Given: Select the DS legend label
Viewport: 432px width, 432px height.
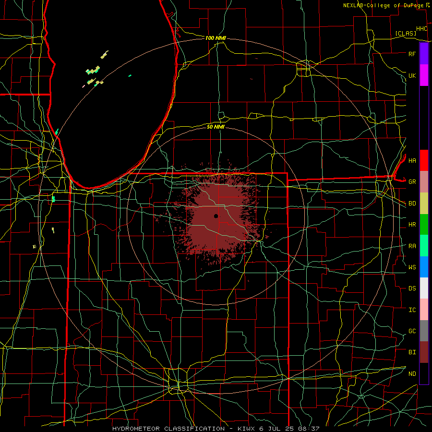Looking at the screenshot, I should click(x=412, y=288).
